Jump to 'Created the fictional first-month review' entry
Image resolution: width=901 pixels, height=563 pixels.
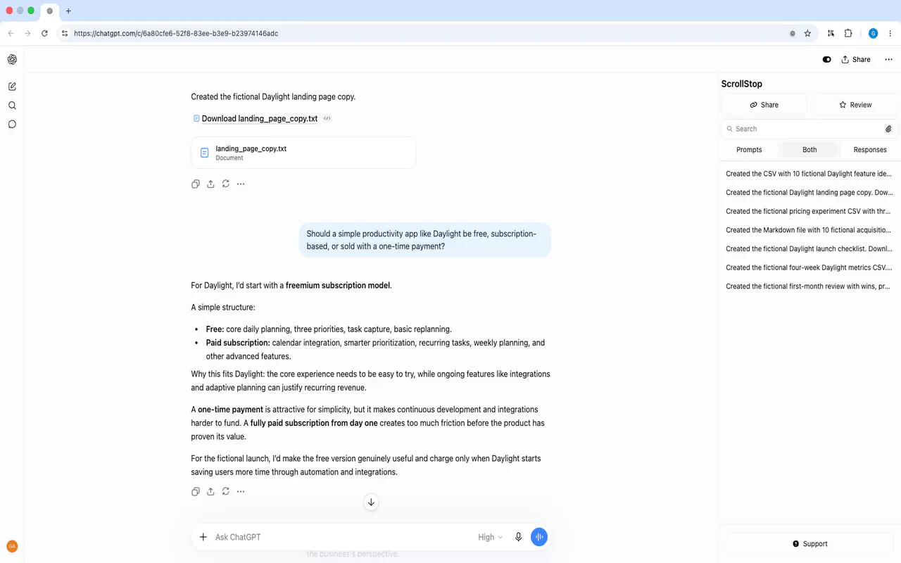(809, 286)
